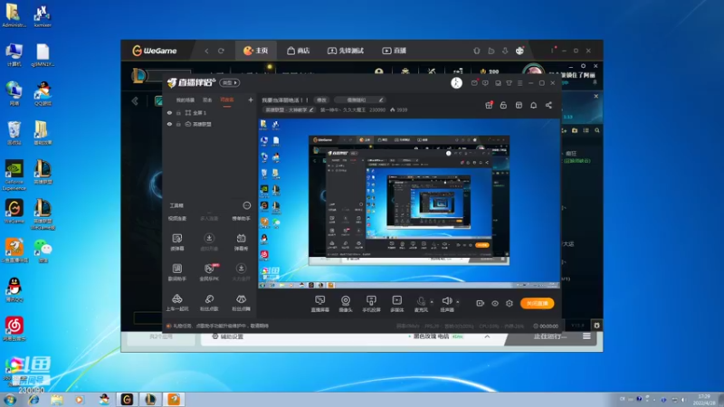Screen dimensions: 724x407
Task: Click WeGame refresh icon
Action: [221, 51]
